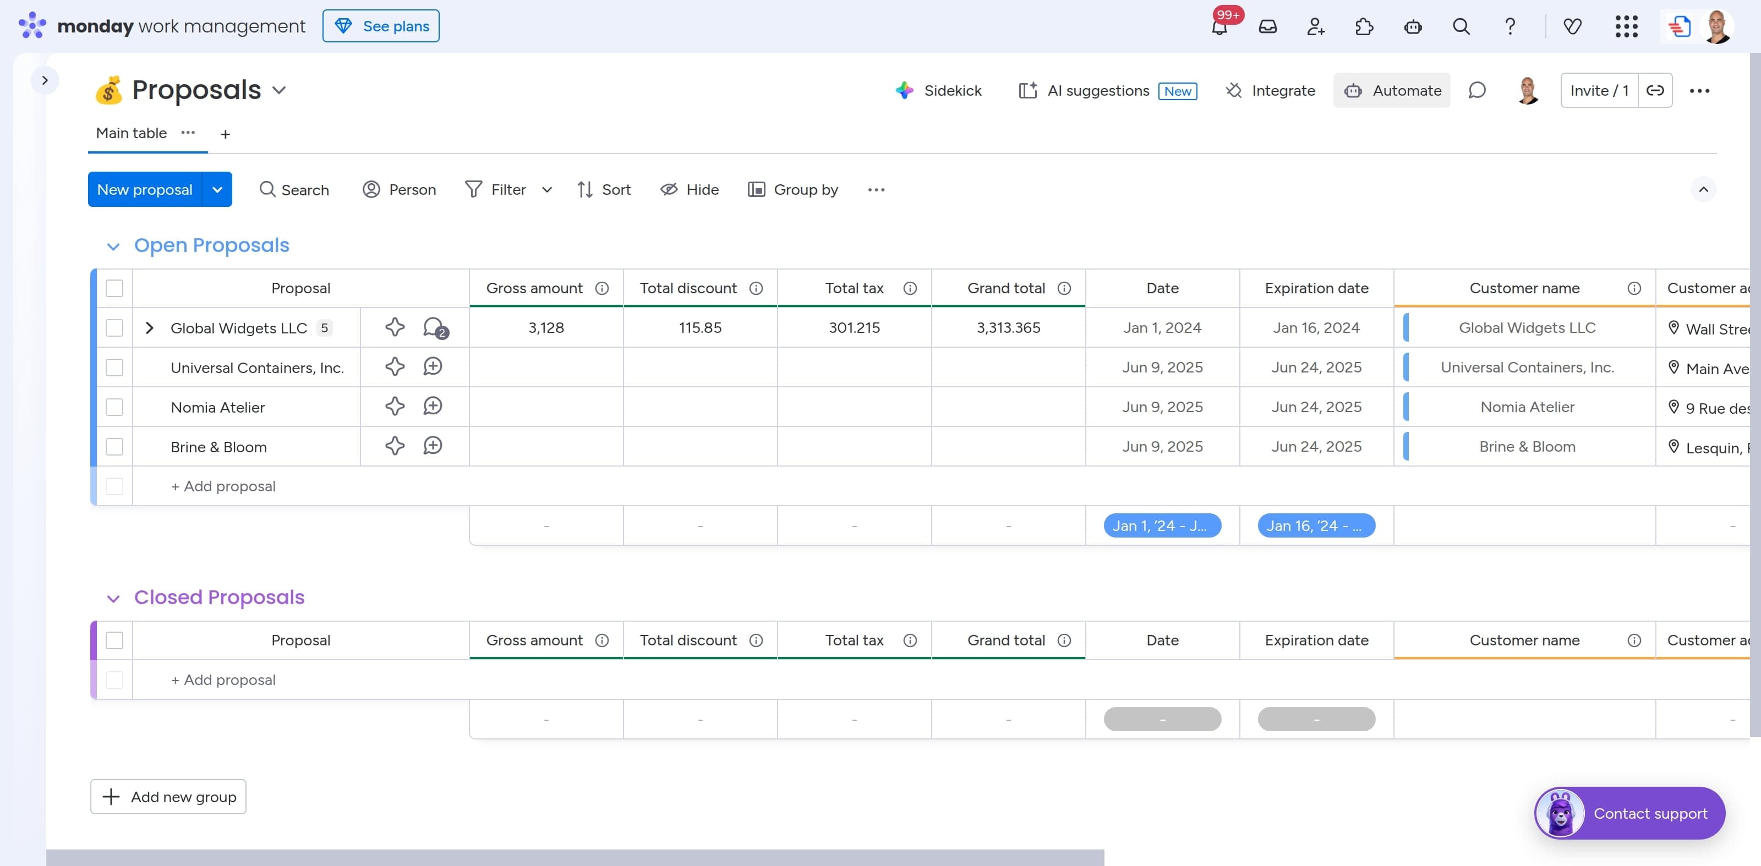1761x866 pixels.
Task: Click the heart favorites icon
Action: point(1573,26)
